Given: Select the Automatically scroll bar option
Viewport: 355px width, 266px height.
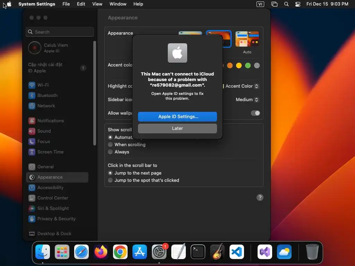Looking at the screenshot, I should [110, 137].
